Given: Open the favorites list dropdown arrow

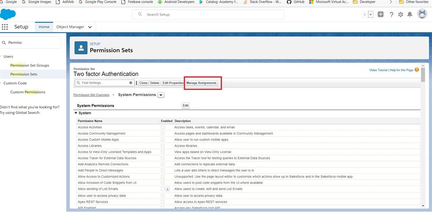Looking at the screenshot, I should tap(371, 15).
